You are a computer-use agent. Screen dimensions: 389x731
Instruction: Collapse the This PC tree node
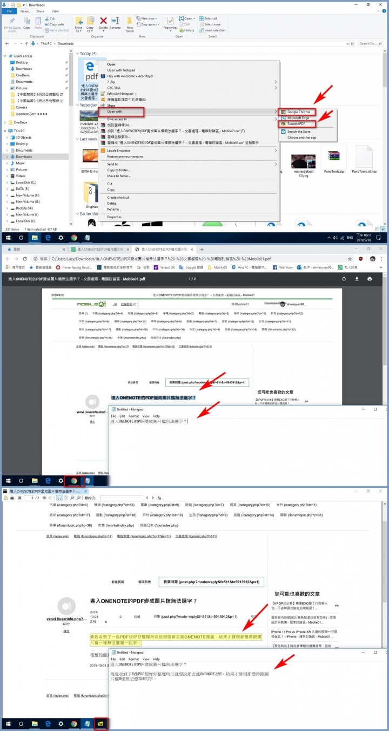point(4,131)
